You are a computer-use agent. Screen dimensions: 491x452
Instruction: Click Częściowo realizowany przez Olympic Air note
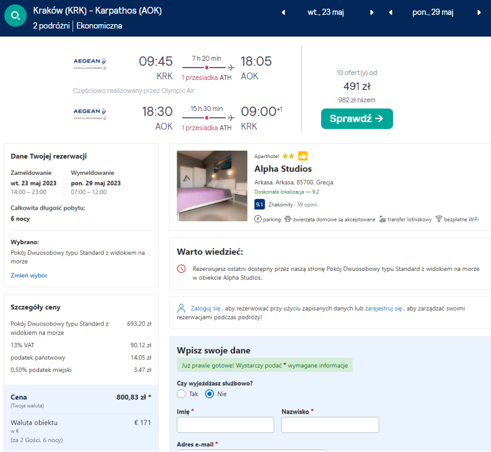coord(134,91)
